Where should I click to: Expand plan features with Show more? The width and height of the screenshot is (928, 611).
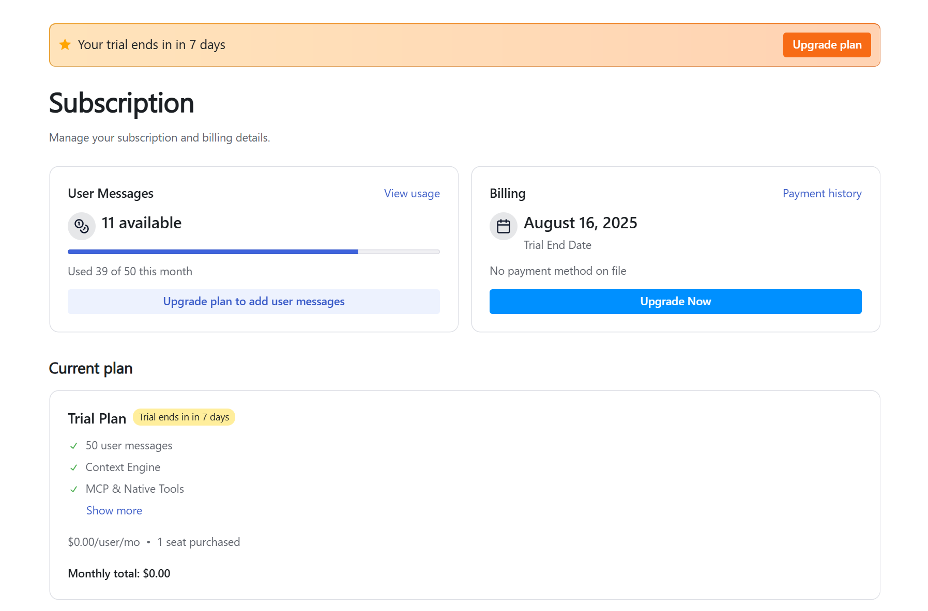point(114,511)
